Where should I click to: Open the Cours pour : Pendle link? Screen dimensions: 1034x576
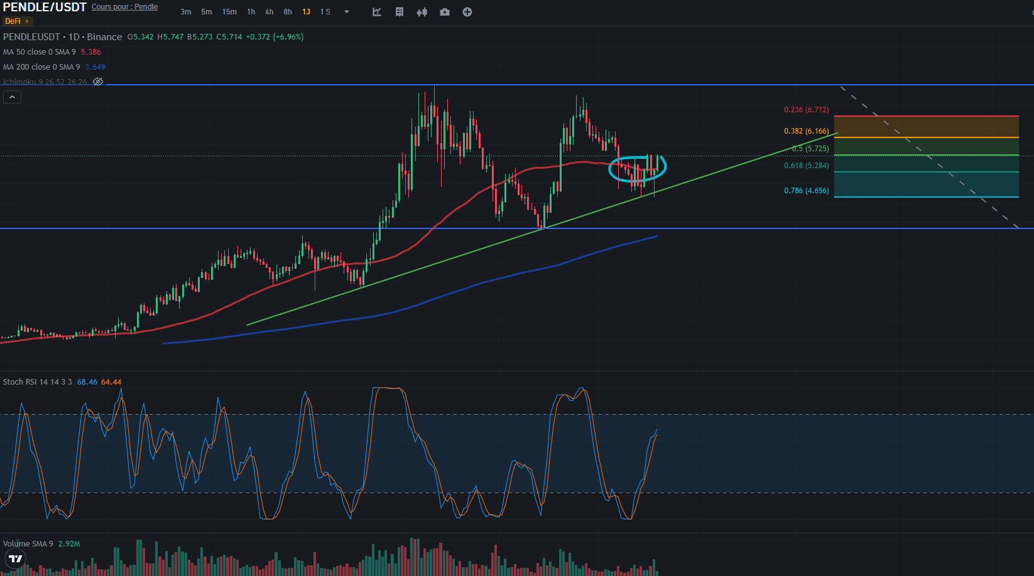[124, 7]
